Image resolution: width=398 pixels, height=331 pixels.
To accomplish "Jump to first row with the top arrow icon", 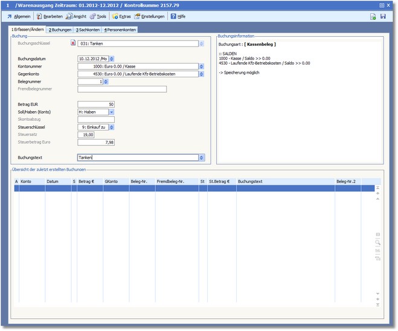I will 378,188.
